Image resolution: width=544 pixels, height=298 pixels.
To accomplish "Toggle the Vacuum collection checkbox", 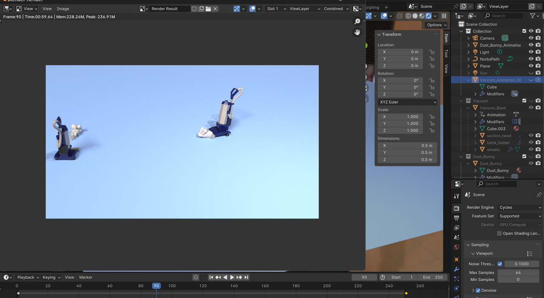I will point(524,101).
